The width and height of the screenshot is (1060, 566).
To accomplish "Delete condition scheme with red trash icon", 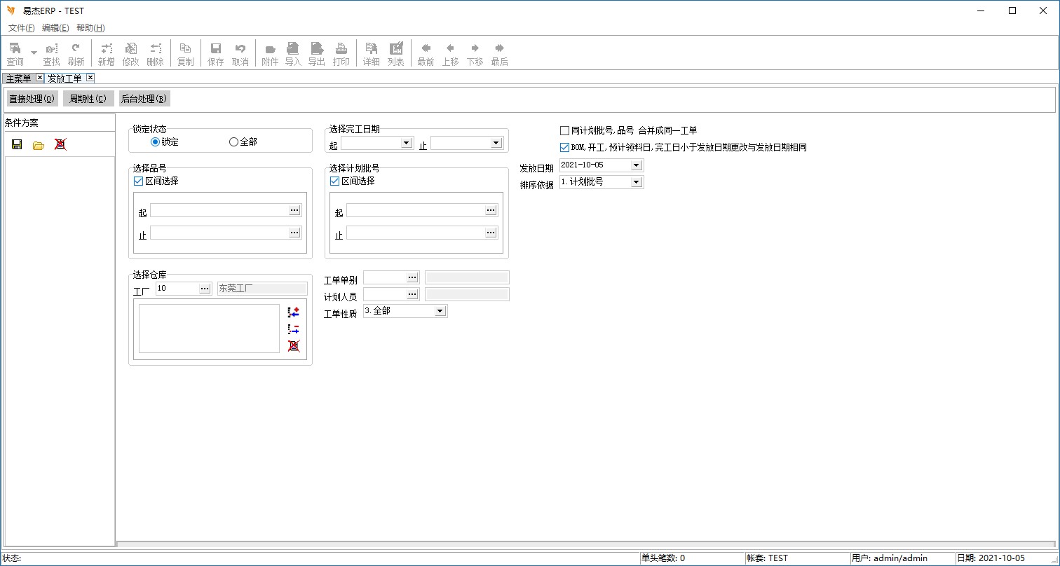I will click(x=60, y=144).
